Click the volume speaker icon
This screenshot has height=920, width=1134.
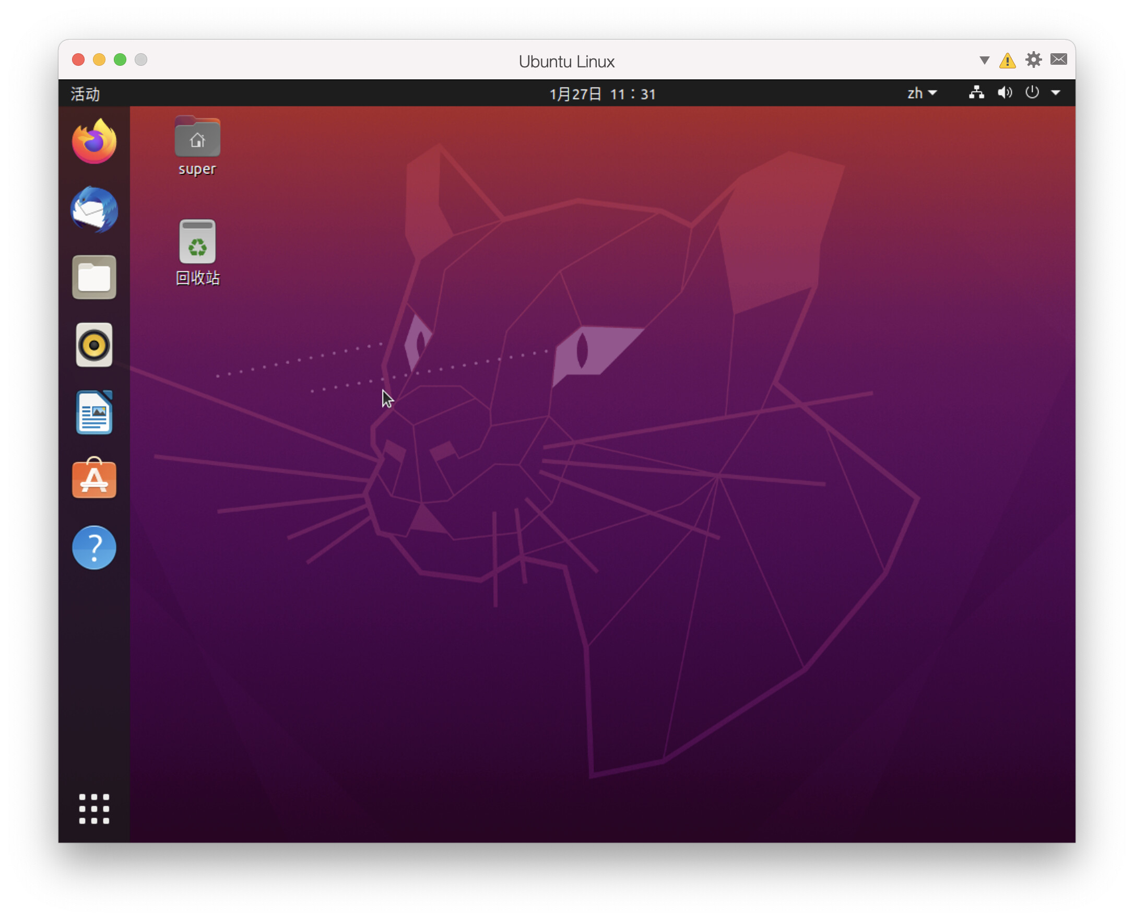(1005, 93)
